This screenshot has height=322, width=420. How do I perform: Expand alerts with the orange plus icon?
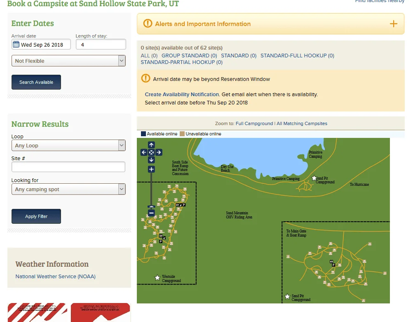[x=393, y=24]
